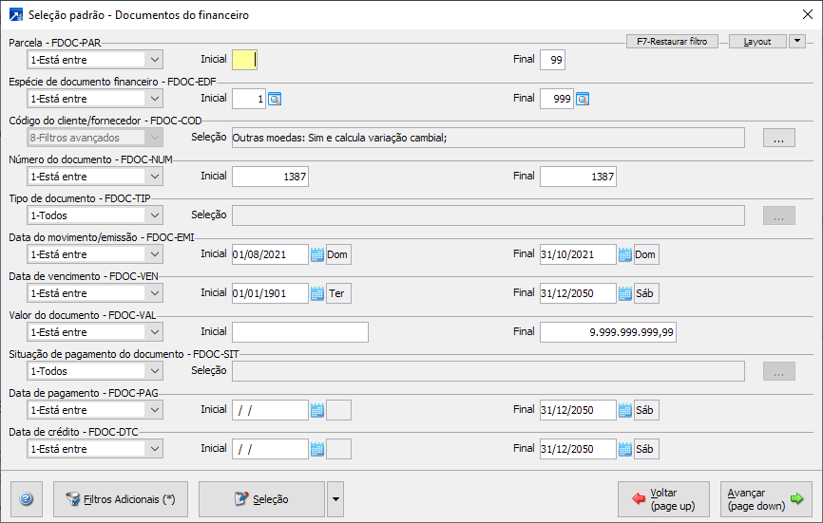Open Filtros Adicionais button
Screen dimensions: 823x523
pos(121,498)
